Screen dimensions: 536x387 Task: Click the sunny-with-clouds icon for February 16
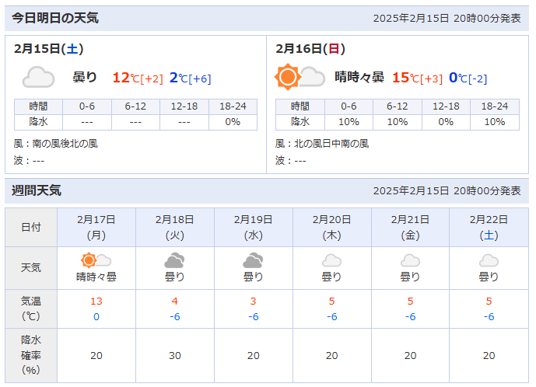point(300,77)
